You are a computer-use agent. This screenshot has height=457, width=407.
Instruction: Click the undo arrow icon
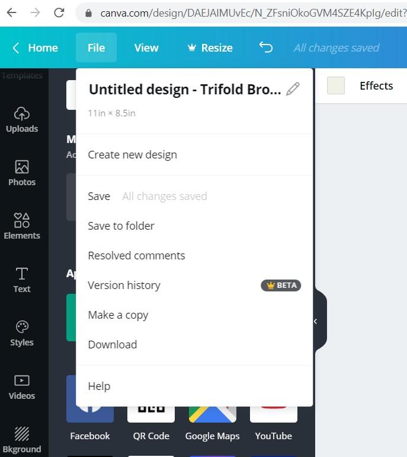[x=266, y=47]
